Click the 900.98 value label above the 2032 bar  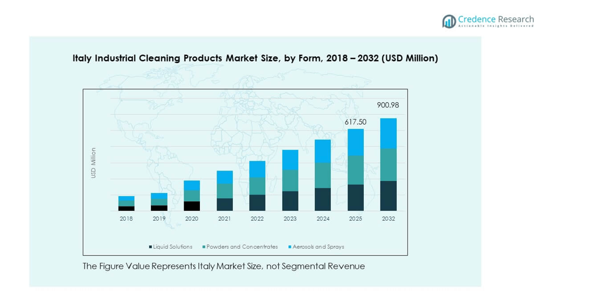(388, 105)
